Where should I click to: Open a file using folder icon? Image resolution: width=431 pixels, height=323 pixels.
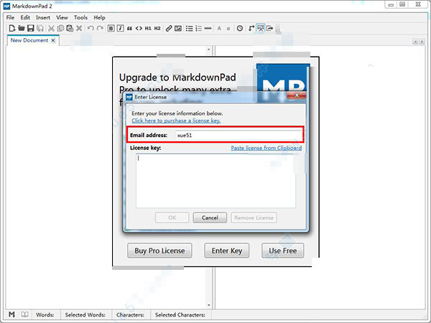(22, 28)
